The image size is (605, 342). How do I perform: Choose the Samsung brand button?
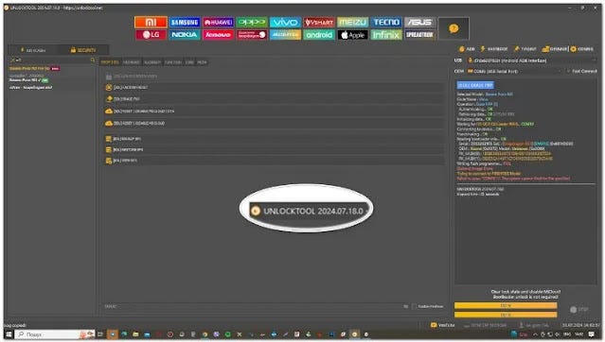[185, 23]
